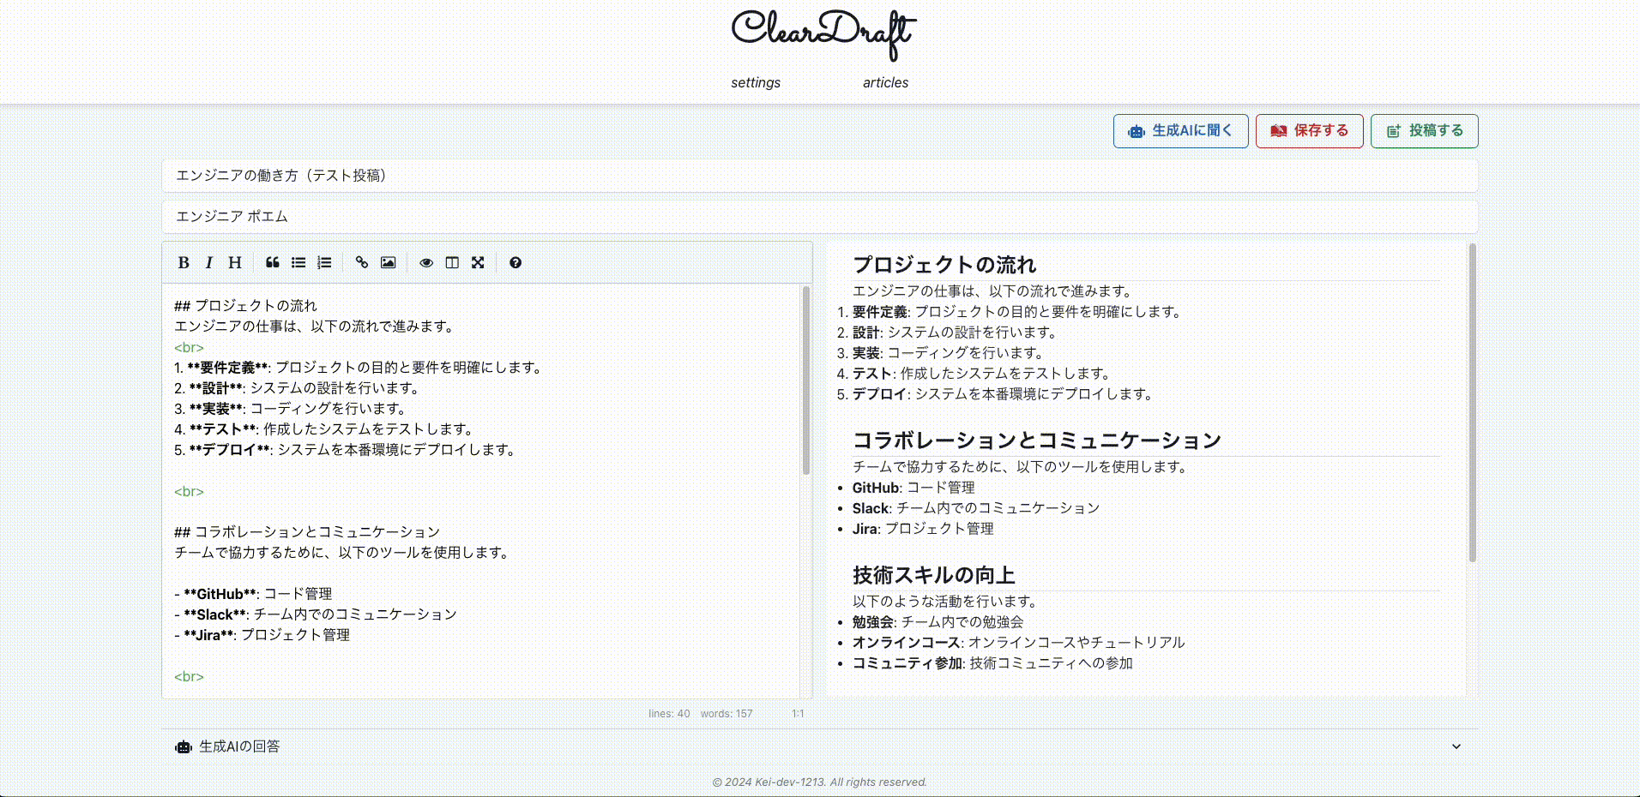Click the '**要件定義**' line in editor

[359, 368]
